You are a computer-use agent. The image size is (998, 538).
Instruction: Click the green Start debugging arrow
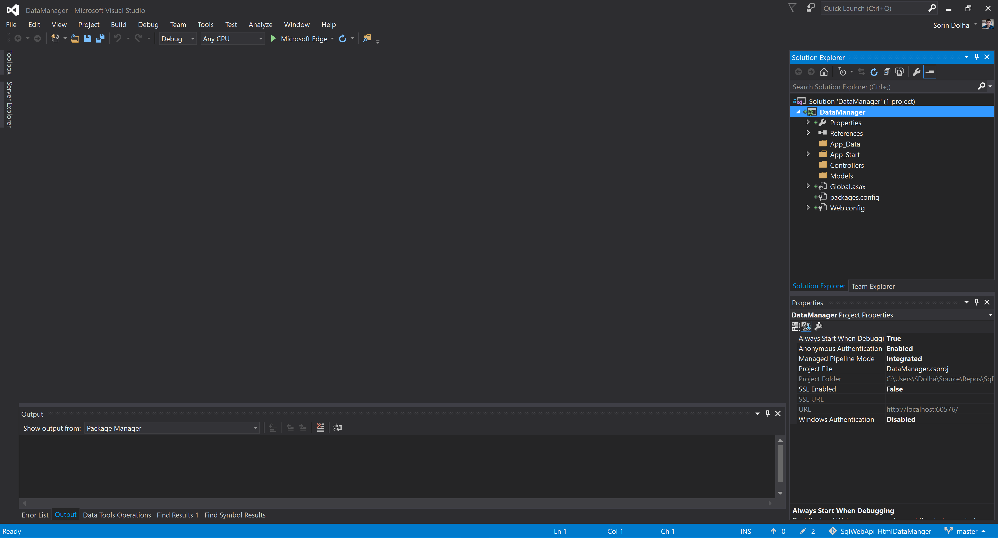(x=273, y=39)
